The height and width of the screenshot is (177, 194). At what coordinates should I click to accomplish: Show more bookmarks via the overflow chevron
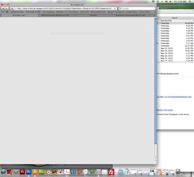coord(155,12)
